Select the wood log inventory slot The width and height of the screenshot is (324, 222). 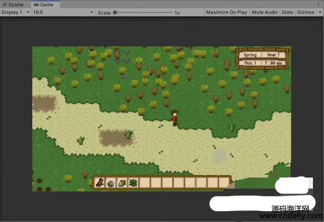click(99, 183)
